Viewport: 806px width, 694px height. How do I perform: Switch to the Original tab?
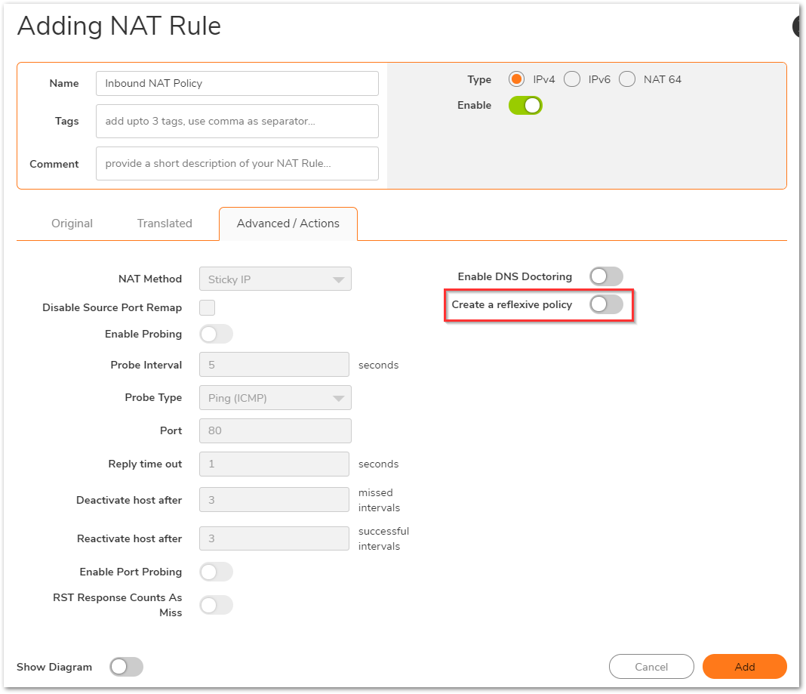[72, 224]
